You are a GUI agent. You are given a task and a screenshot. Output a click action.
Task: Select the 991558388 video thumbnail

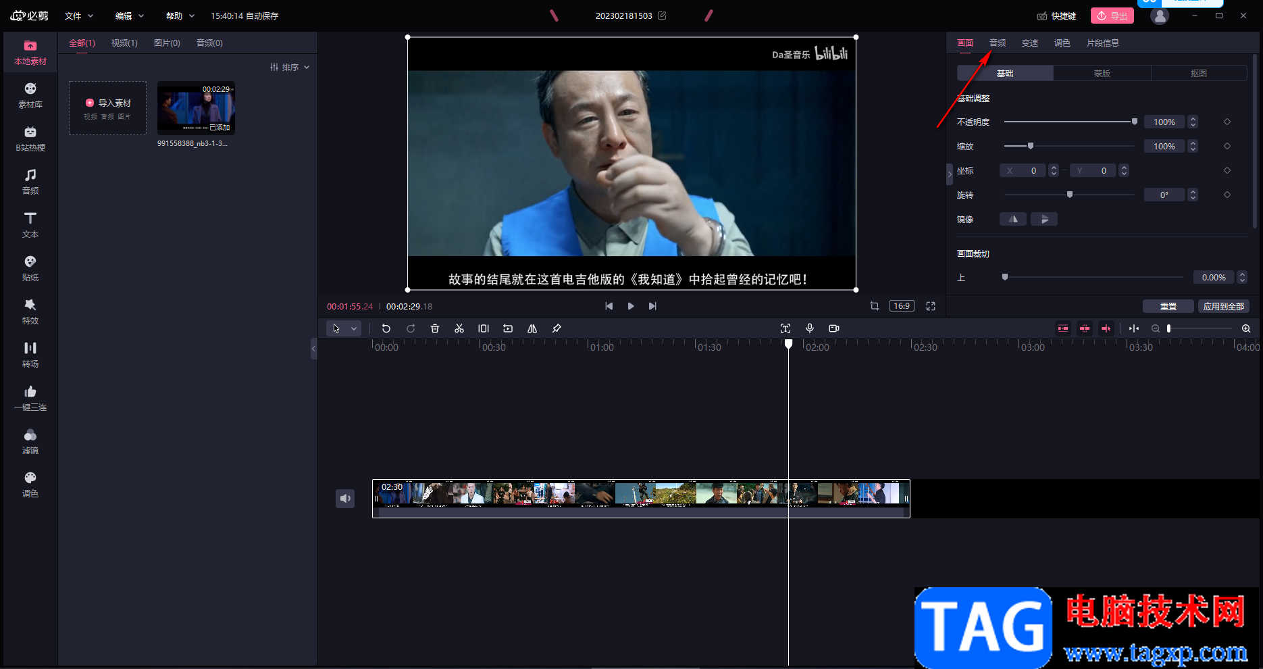coord(196,108)
